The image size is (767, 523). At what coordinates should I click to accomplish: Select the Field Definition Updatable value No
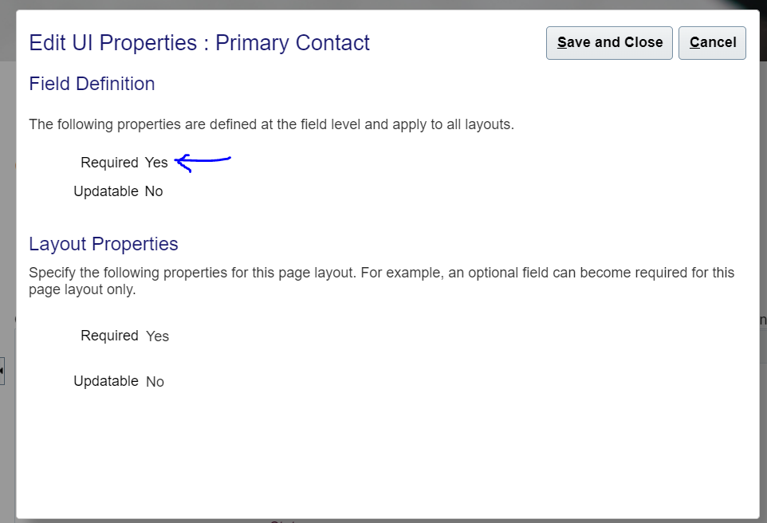[154, 191]
